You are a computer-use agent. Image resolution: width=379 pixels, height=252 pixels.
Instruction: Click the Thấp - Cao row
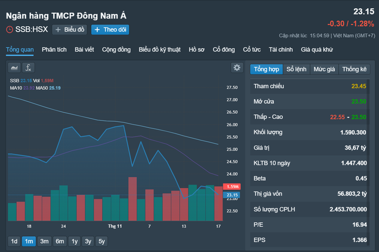309,117
